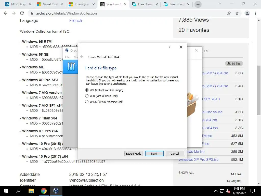Screen dimensions: 261x196
Task: Close the Visual Studio tab
Action: click(x=62, y=4)
